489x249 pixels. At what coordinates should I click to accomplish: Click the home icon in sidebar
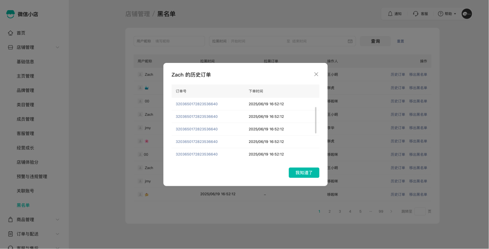(10, 33)
